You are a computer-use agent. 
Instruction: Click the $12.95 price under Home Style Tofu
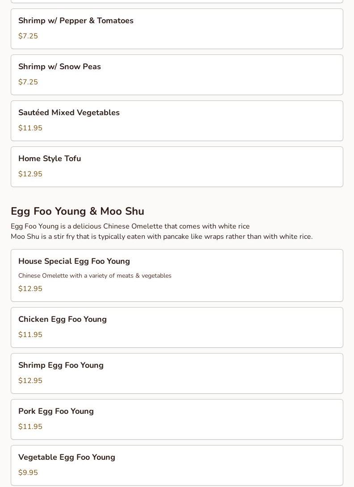[x=30, y=174]
